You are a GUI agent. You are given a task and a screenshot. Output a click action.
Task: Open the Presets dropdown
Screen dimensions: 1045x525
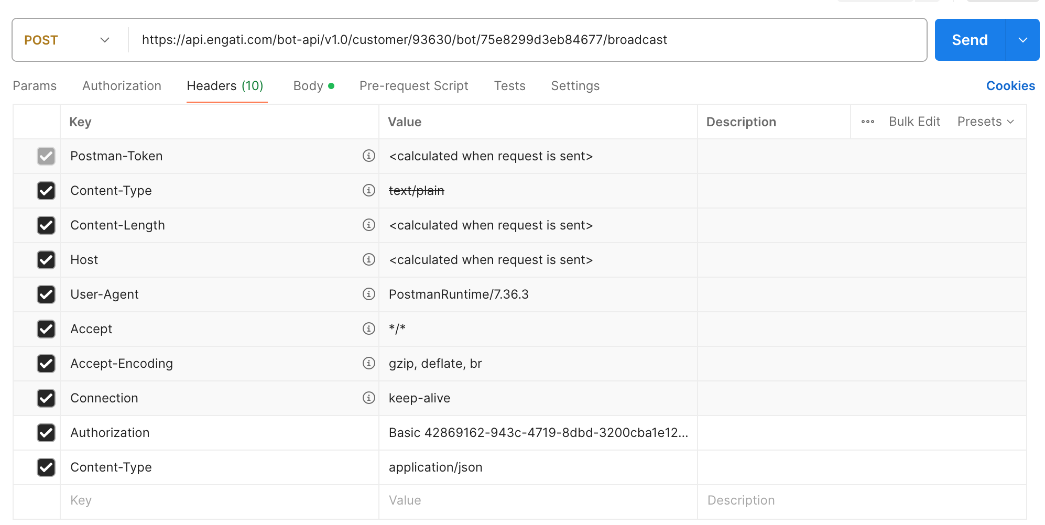click(x=986, y=121)
